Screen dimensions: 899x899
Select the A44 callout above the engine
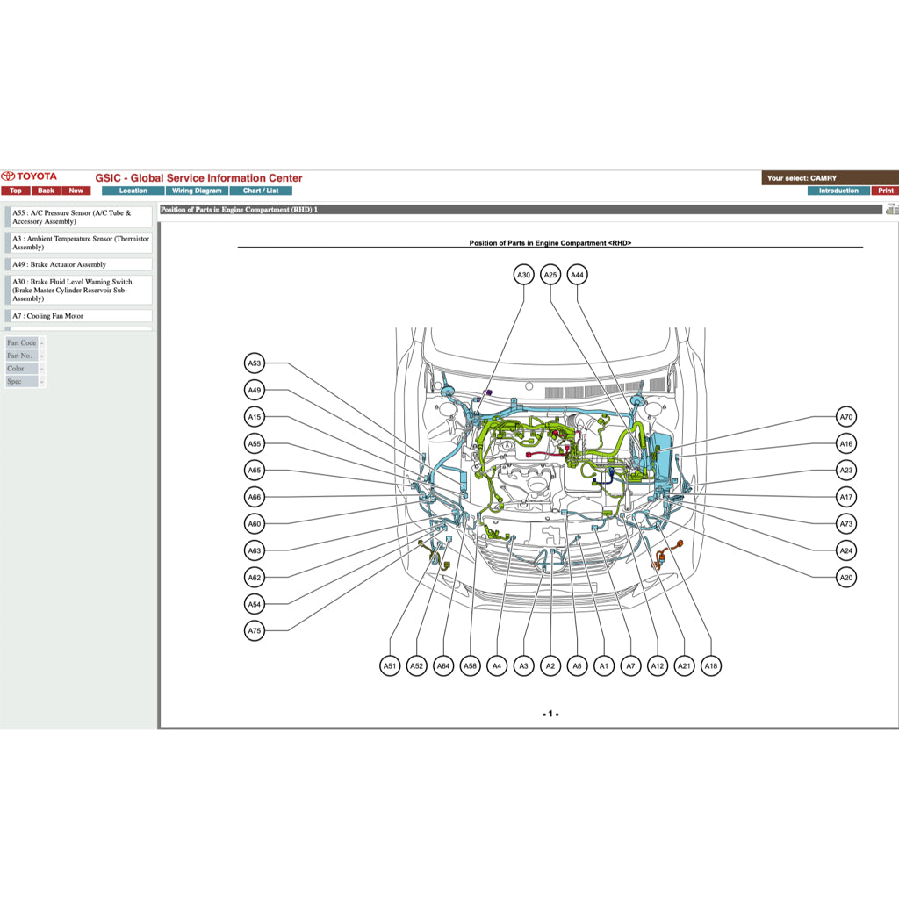(x=577, y=275)
